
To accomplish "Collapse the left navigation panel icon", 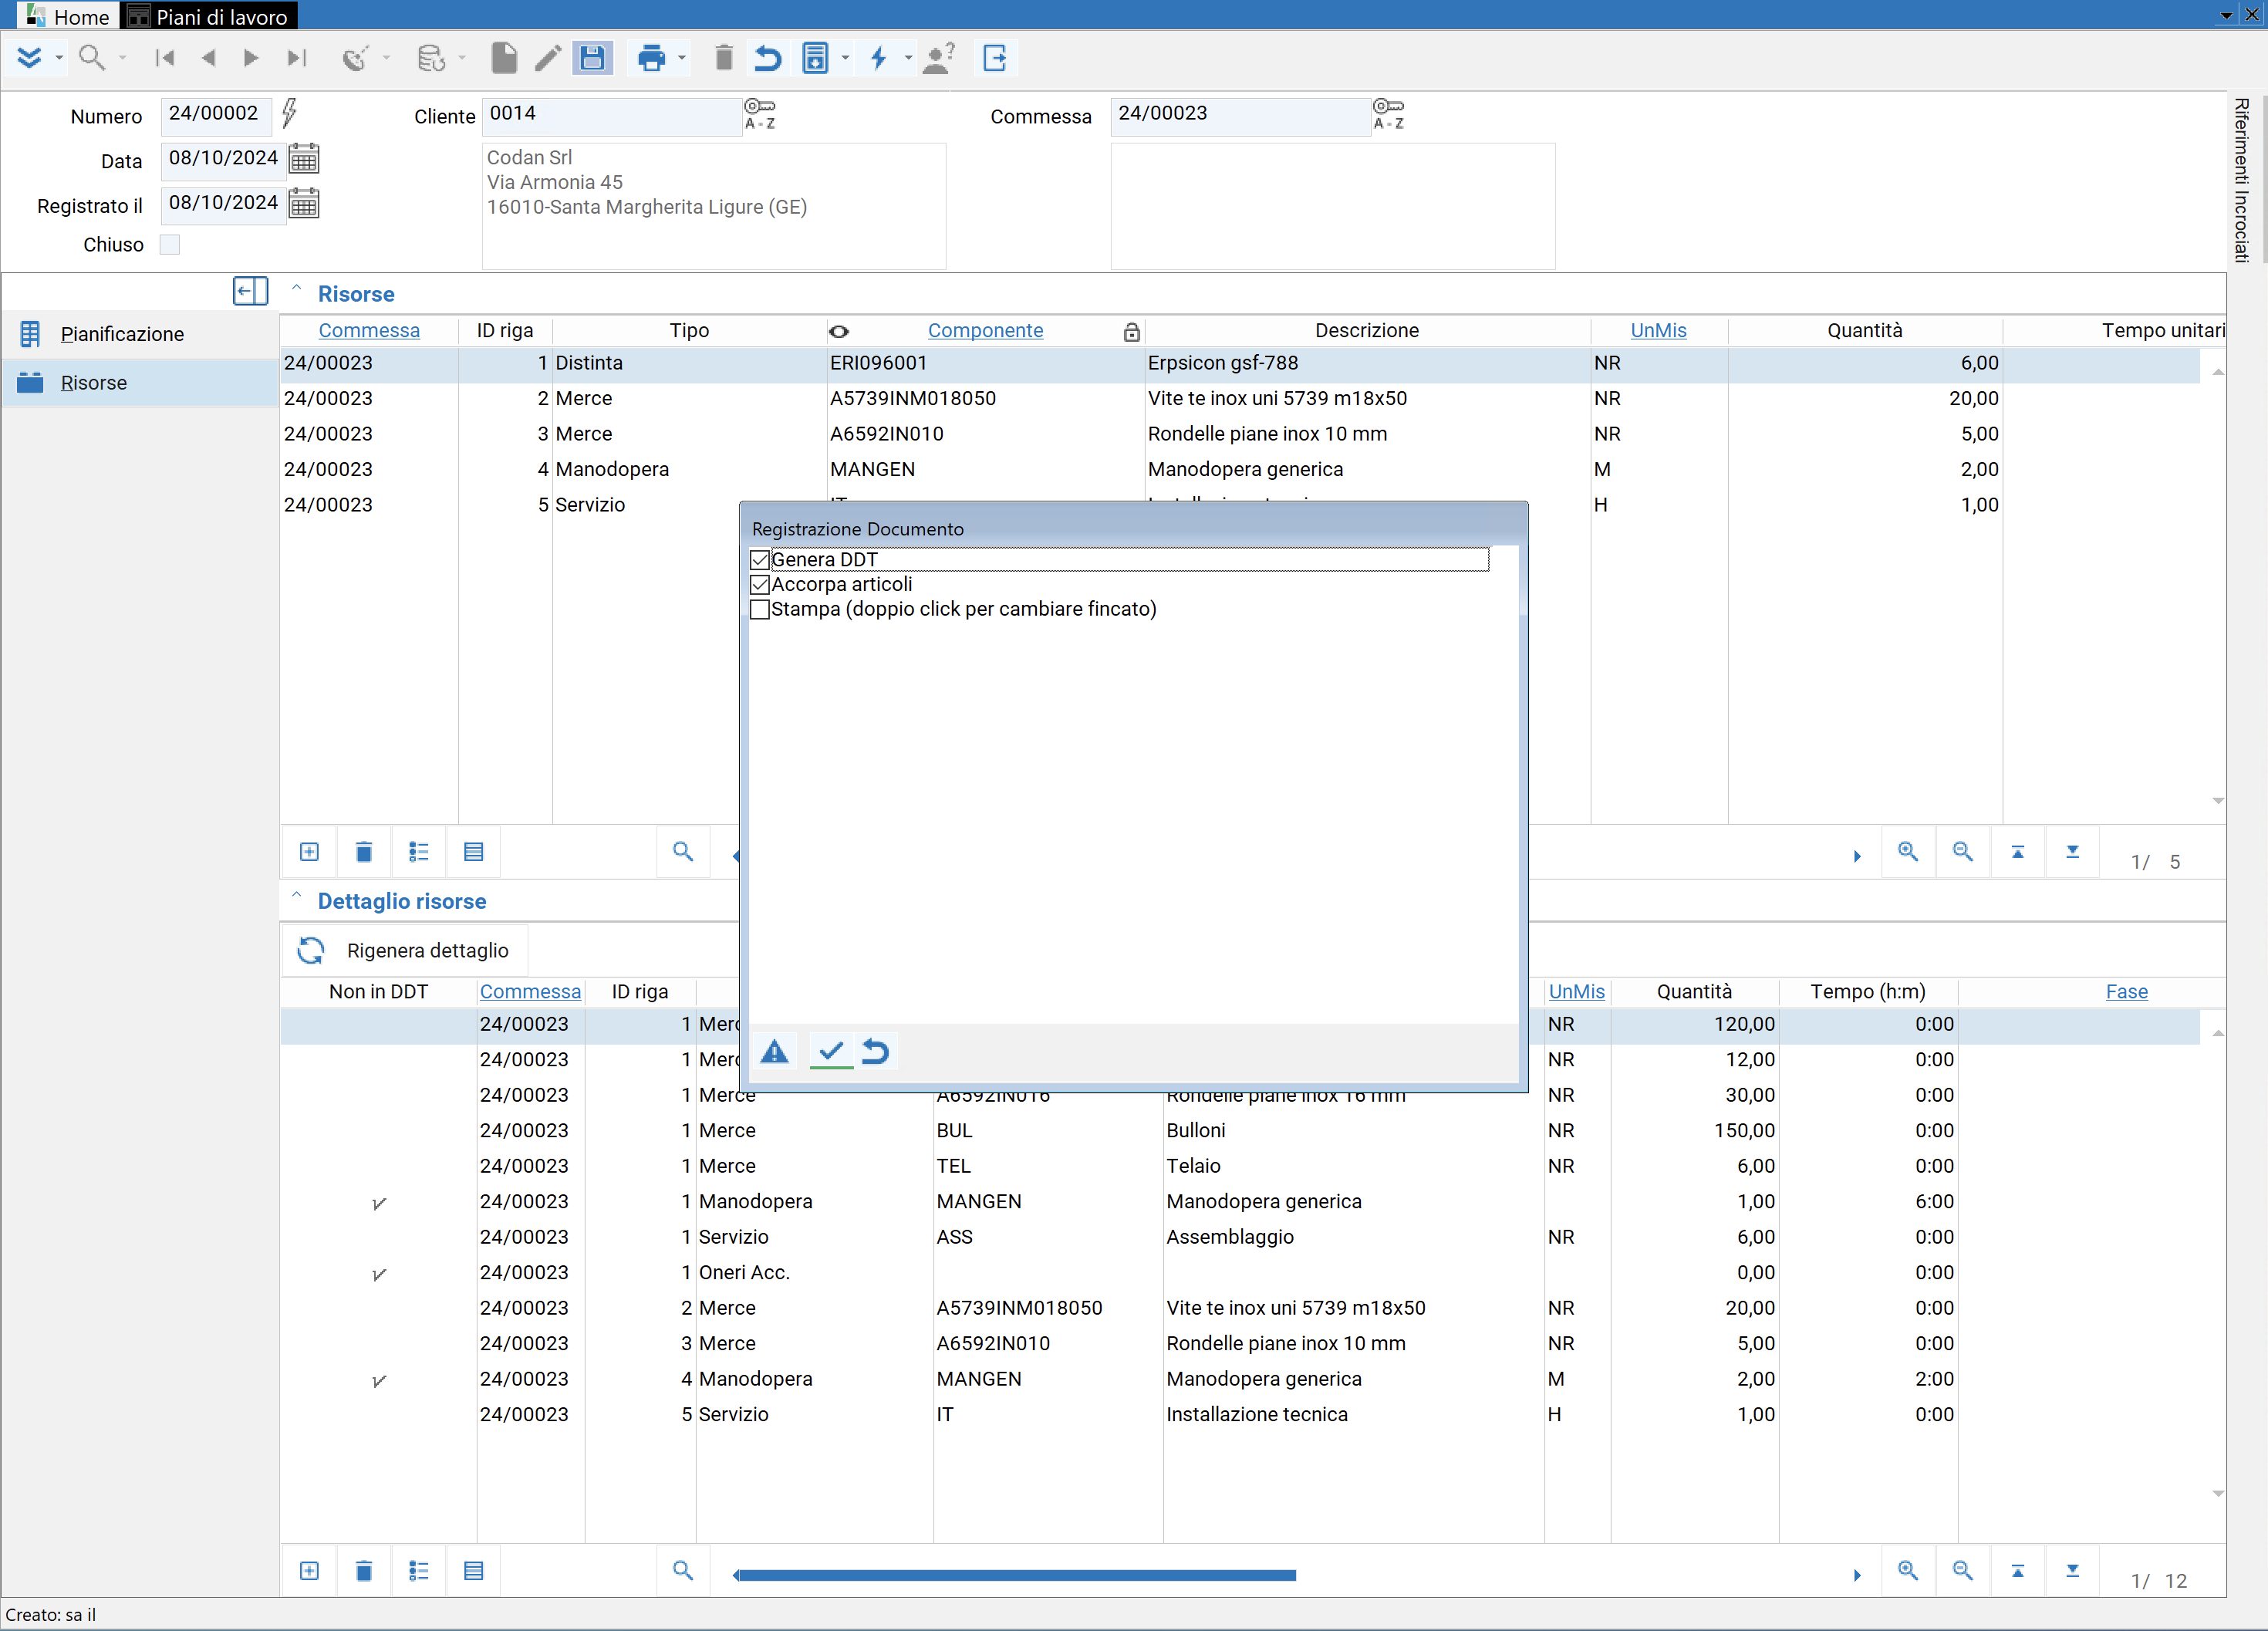I will pyautogui.click(x=250, y=291).
